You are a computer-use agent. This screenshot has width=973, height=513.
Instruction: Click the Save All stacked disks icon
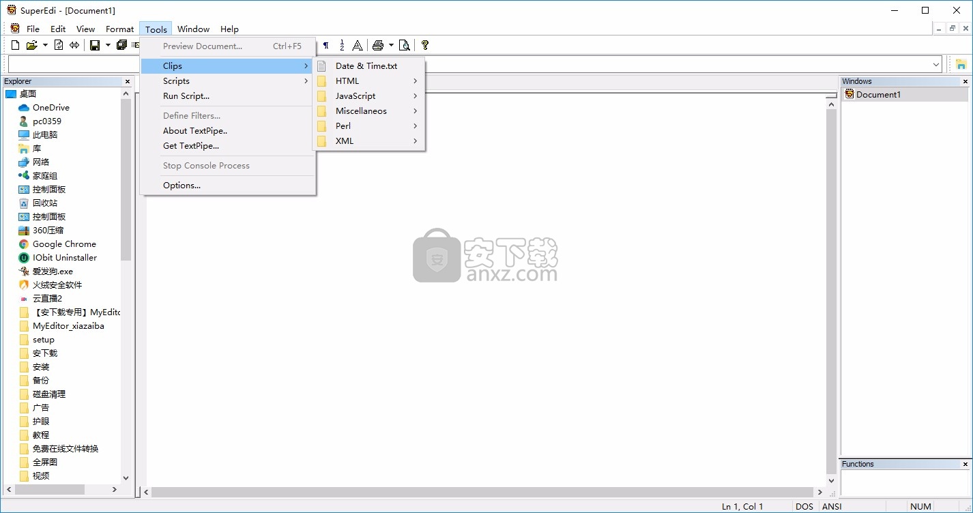[121, 45]
